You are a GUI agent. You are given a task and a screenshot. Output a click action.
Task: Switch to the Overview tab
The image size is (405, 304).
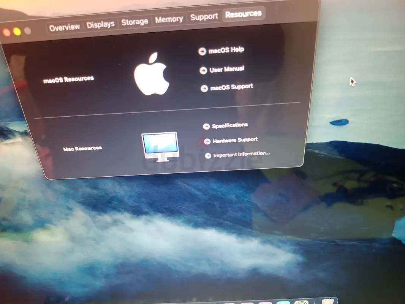[x=64, y=27]
